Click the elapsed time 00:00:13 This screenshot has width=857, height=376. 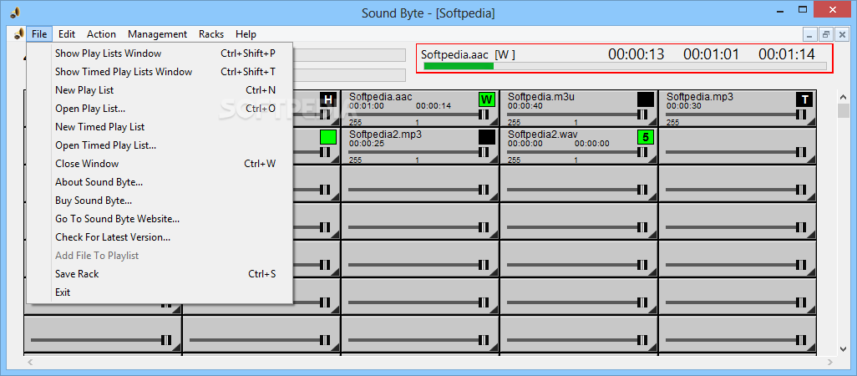(636, 54)
